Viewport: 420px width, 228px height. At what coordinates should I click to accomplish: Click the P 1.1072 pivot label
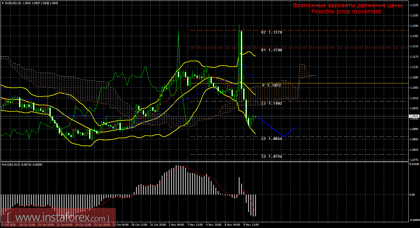click(271, 85)
